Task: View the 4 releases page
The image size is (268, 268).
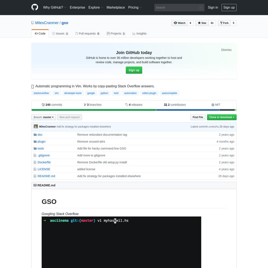Action: coord(134,105)
